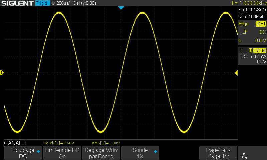Image resolution: width=267 pixels, height=160 pixels.
Task: Click the CH1 trigger source badge
Action: point(261,24)
